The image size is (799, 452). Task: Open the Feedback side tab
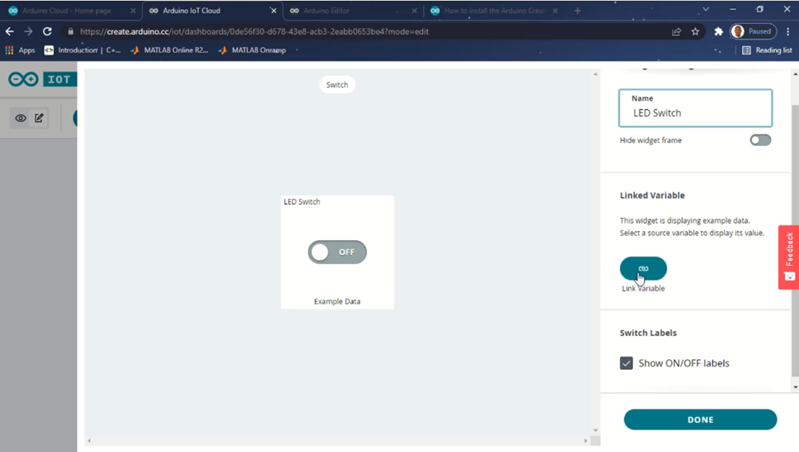coord(788,256)
